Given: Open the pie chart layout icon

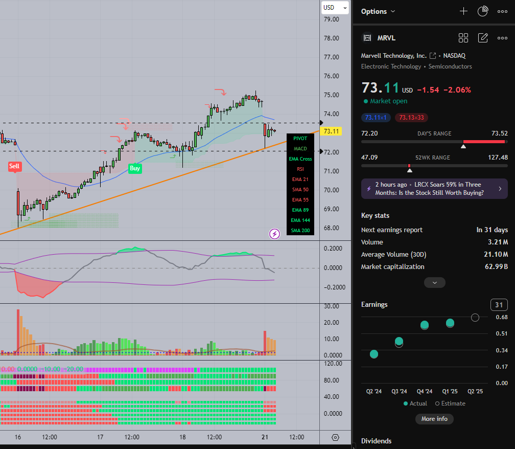Looking at the screenshot, I should [x=483, y=11].
